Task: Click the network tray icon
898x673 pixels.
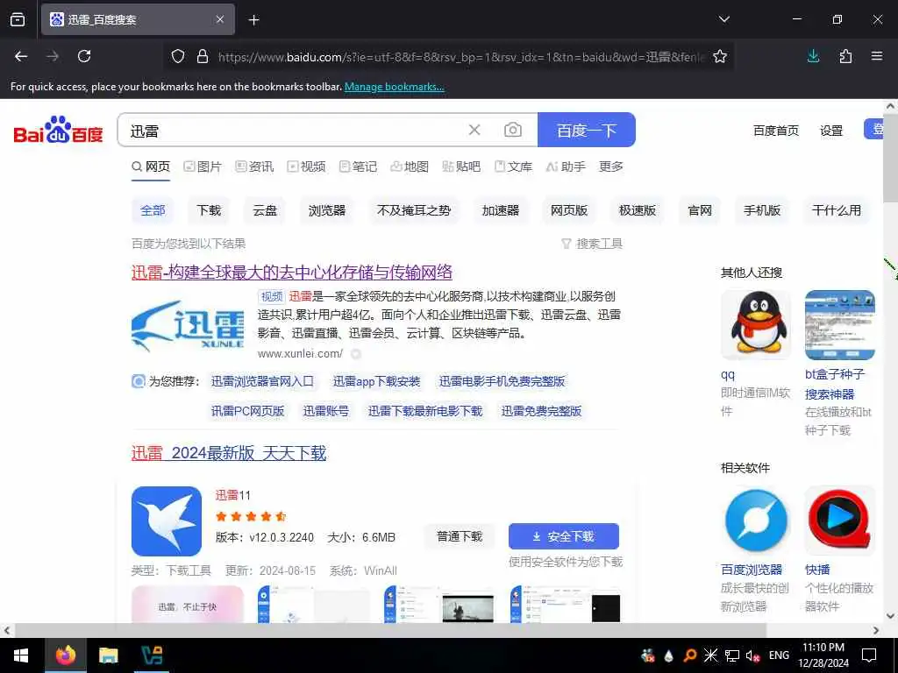Action: (x=732, y=655)
